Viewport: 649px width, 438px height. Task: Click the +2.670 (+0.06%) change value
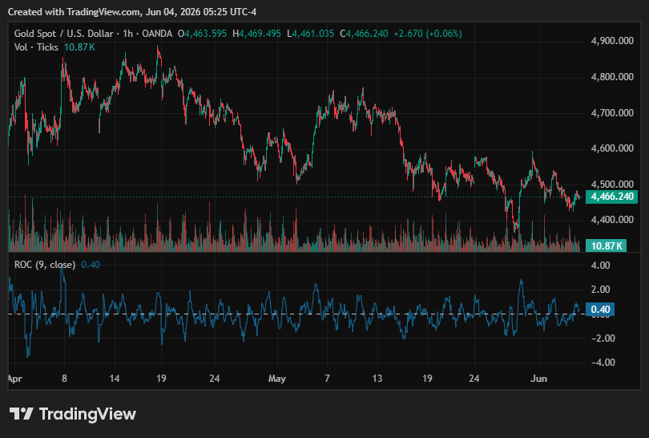pyautogui.click(x=428, y=34)
